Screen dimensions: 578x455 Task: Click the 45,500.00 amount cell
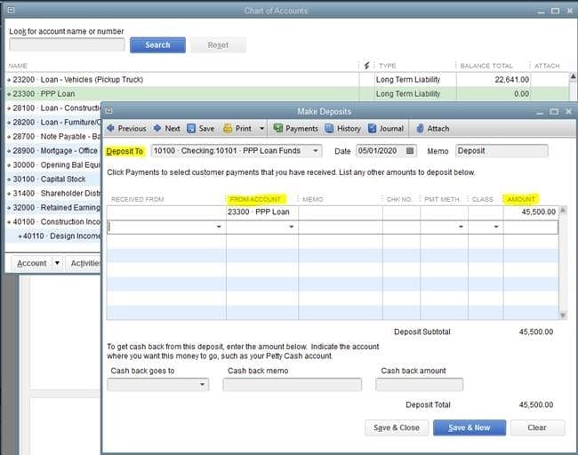click(x=531, y=212)
